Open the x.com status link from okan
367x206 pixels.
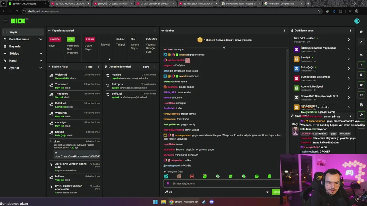77,156
